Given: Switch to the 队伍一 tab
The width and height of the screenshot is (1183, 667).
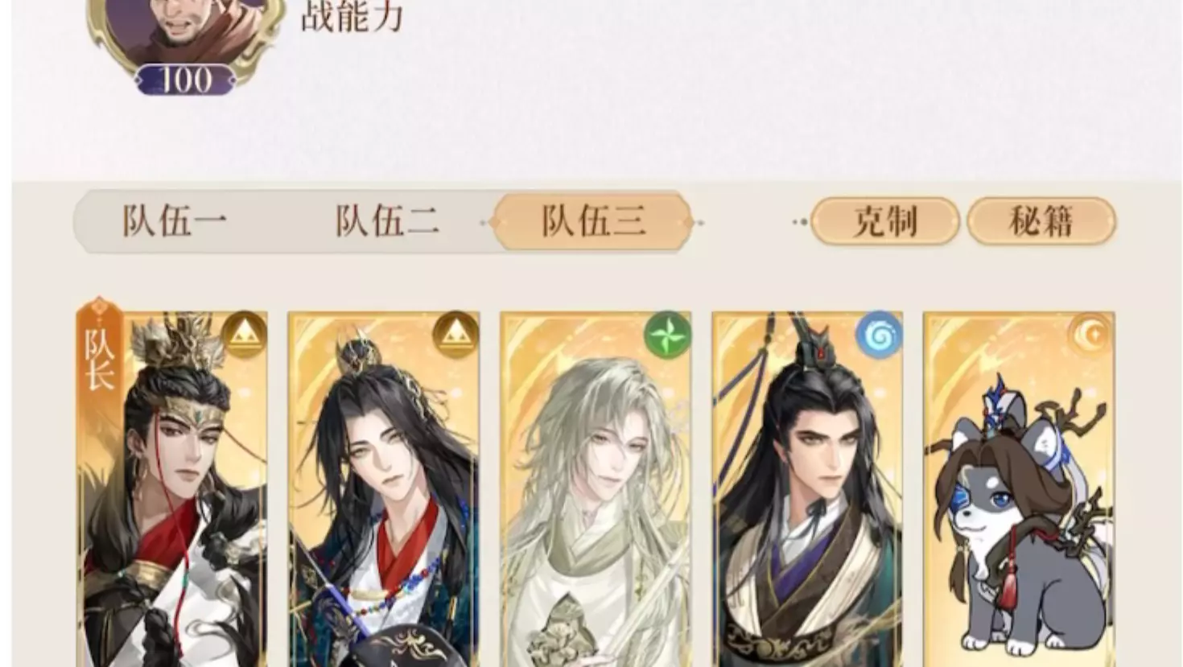Looking at the screenshot, I should pos(175,220).
